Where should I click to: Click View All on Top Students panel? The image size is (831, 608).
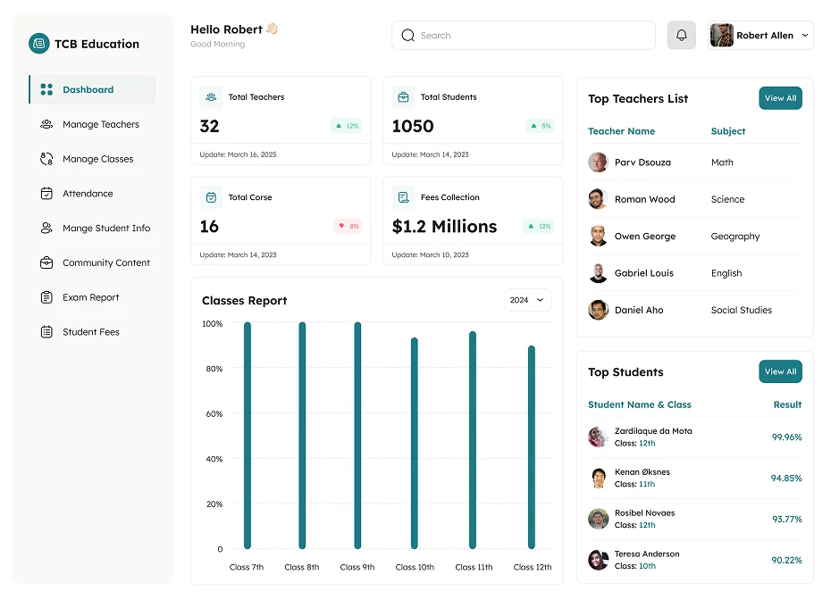pos(780,371)
